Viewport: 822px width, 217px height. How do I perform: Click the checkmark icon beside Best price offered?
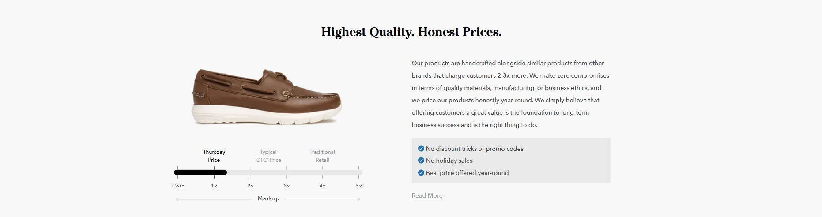[421, 173]
